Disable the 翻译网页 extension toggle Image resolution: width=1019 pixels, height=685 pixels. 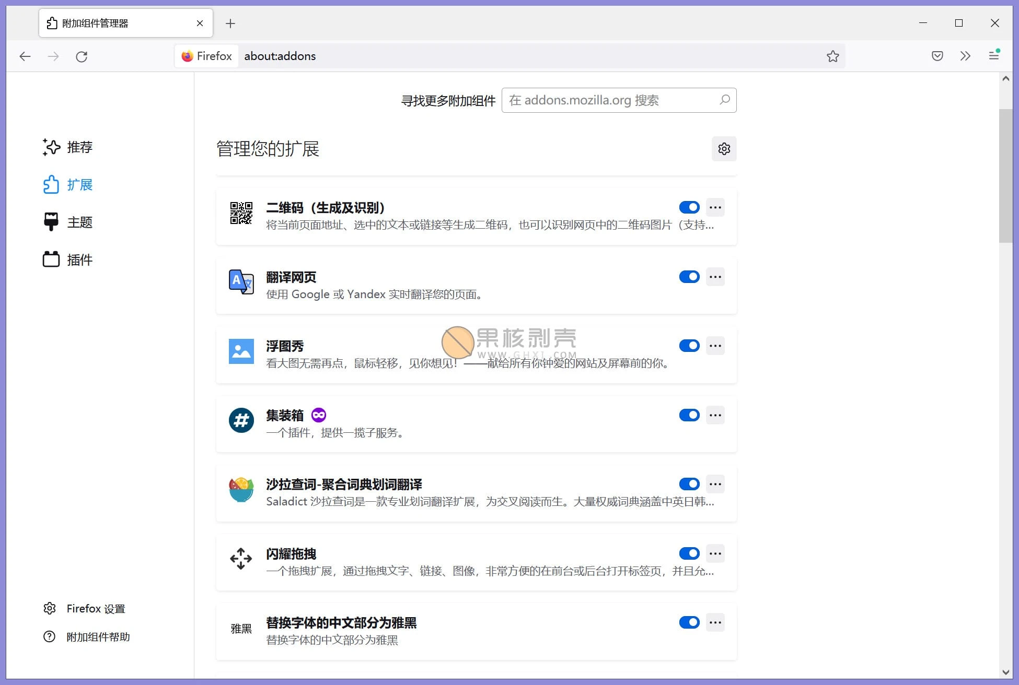coord(689,277)
